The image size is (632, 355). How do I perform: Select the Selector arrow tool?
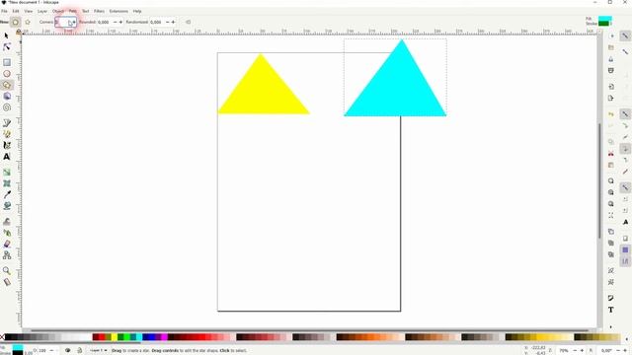click(7, 35)
